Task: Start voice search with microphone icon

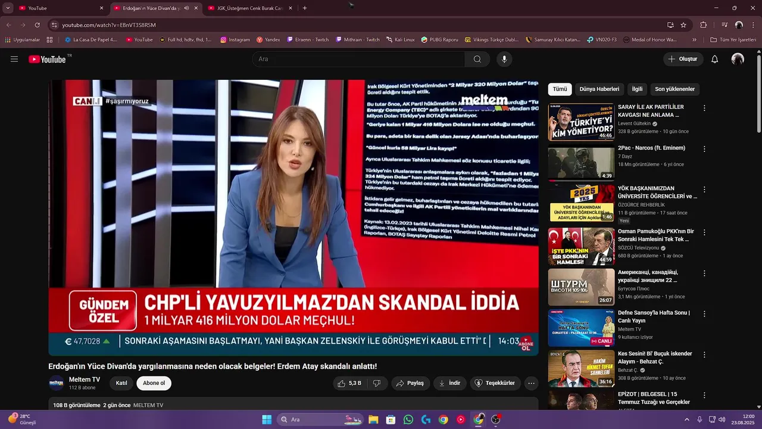Action: 504,59
